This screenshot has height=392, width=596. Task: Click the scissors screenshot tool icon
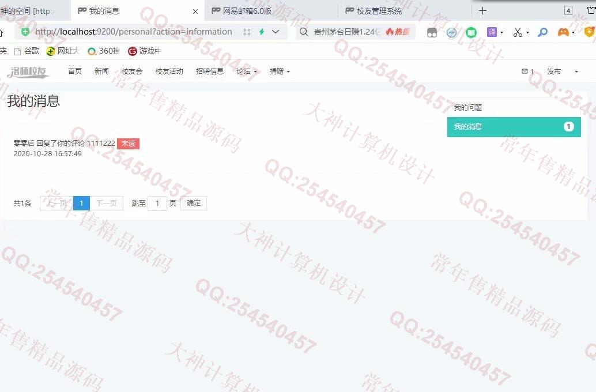[517, 32]
